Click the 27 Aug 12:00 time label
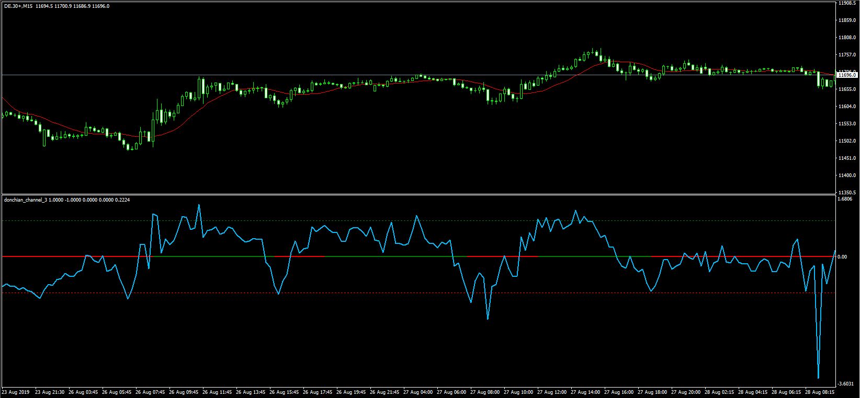The image size is (860, 398). coord(552,391)
